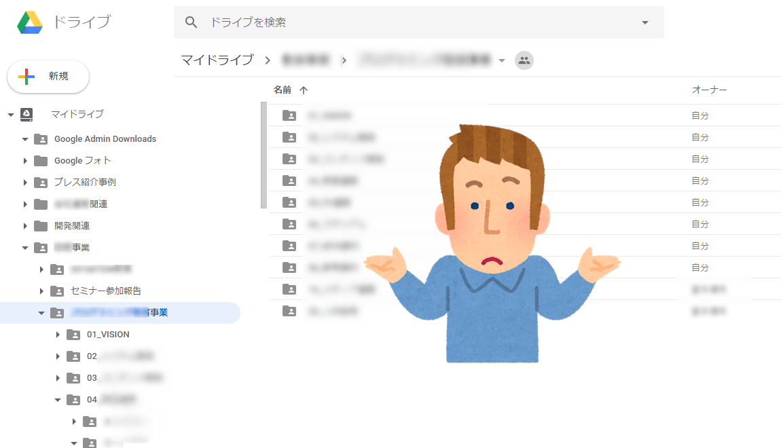Click the Google Drive logo
The width and height of the screenshot is (781, 448).
(30, 22)
